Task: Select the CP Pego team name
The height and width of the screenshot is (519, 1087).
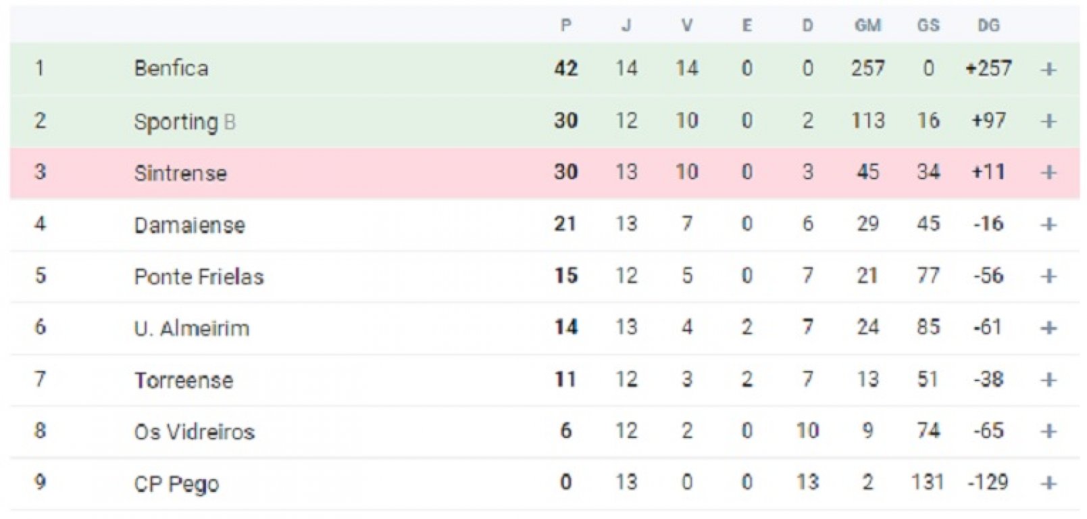Action: [x=176, y=484]
